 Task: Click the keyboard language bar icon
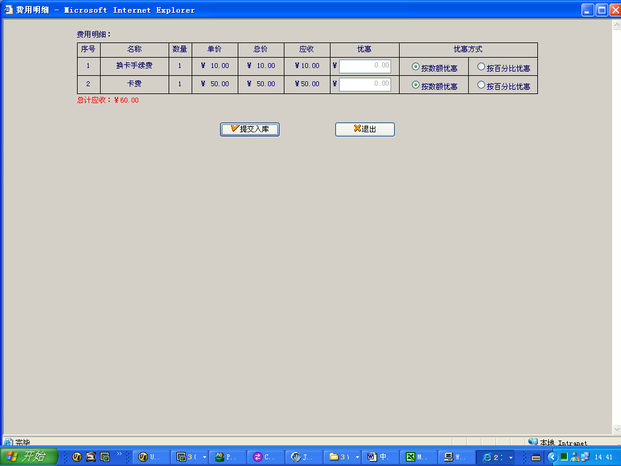point(536,457)
